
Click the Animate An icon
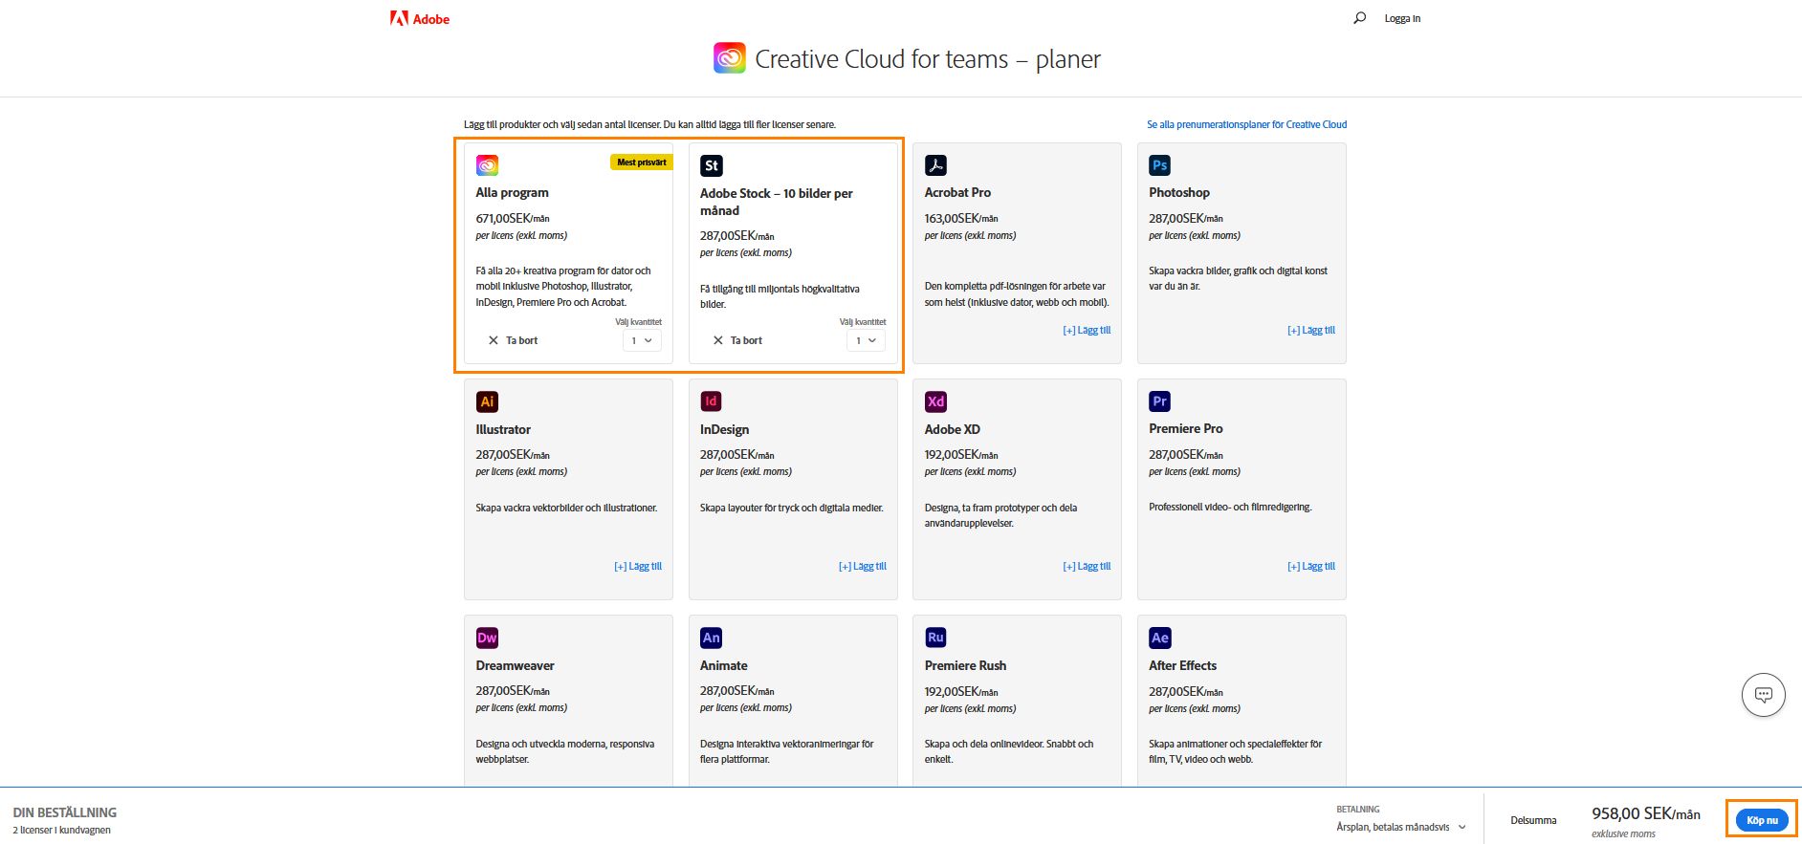click(711, 638)
